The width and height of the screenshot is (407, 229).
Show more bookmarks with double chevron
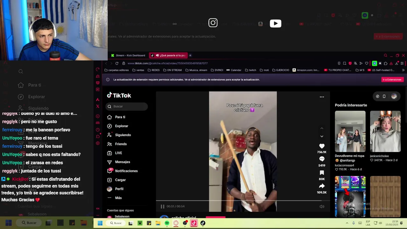pyautogui.click(x=403, y=70)
